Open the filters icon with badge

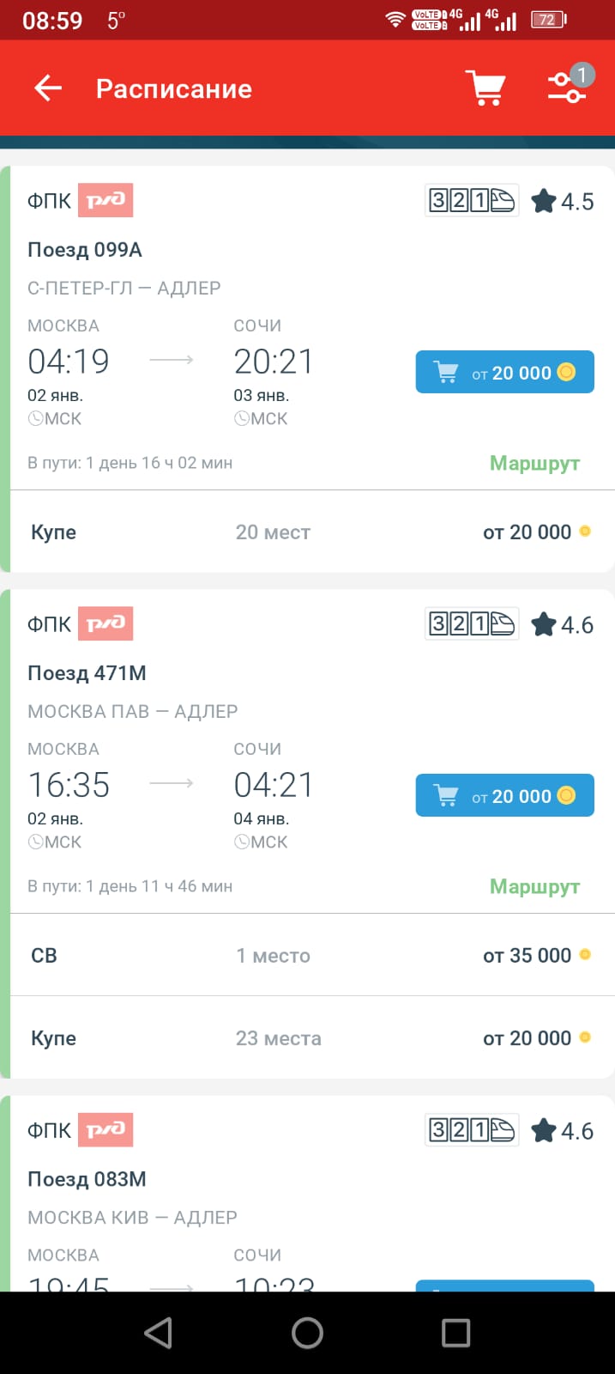pyautogui.click(x=568, y=87)
